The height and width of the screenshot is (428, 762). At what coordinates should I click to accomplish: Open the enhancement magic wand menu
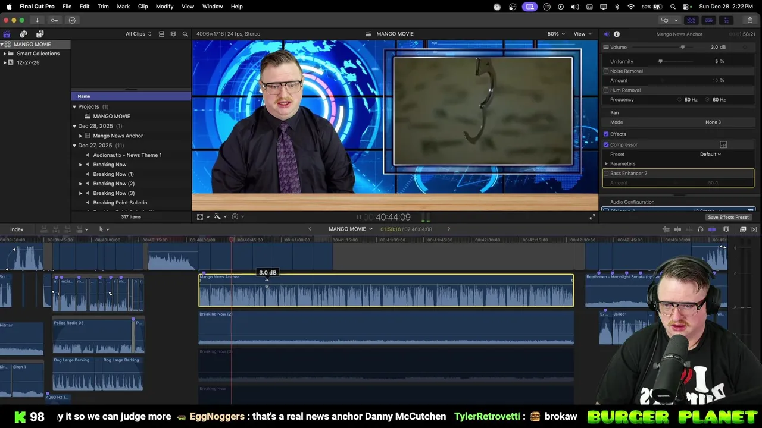coord(220,217)
